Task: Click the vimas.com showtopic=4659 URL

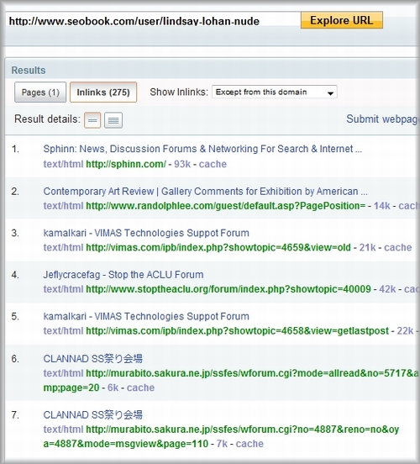Action: click(x=218, y=247)
